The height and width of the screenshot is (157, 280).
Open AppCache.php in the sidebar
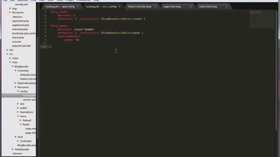[x=21, y=21]
